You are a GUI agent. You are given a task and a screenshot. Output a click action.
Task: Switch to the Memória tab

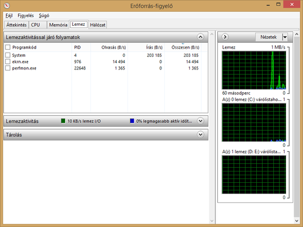point(58,25)
